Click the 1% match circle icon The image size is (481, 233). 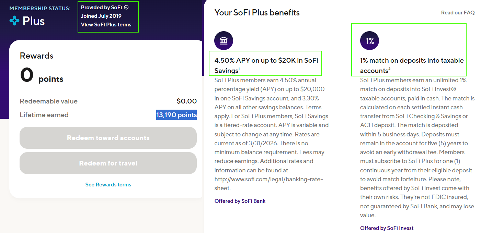[x=369, y=41]
